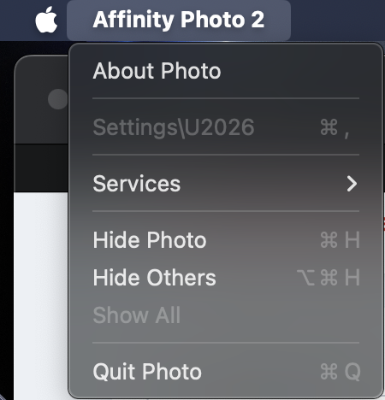This screenshot has width=385, height=400.
Task: Click the menu bar left of the Apple logo
Action: (17, 20)
